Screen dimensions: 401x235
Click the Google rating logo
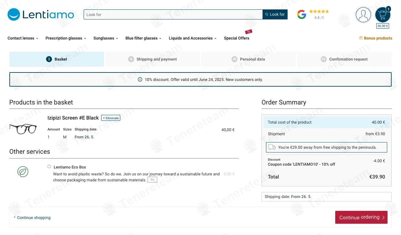coord(302,14)
